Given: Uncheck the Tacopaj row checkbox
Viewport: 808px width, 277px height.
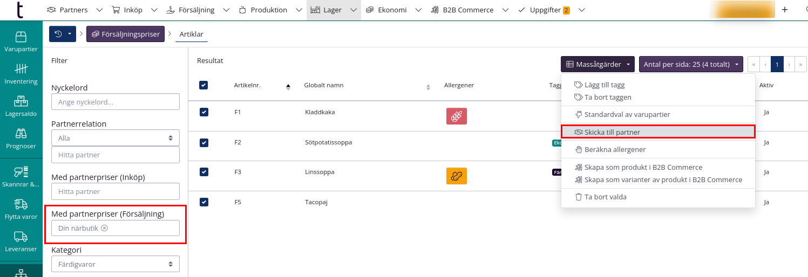Looking at the screenshot, I should 203,202.
